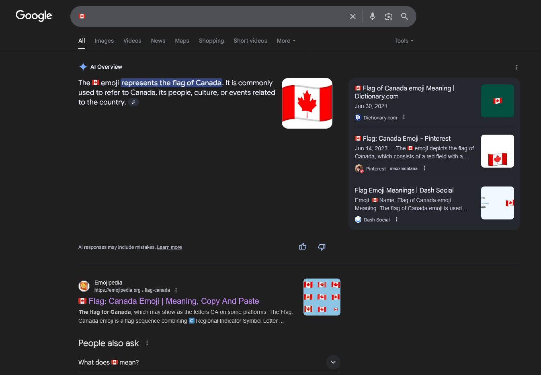Click the magnifying glass search button

[404, 16]
